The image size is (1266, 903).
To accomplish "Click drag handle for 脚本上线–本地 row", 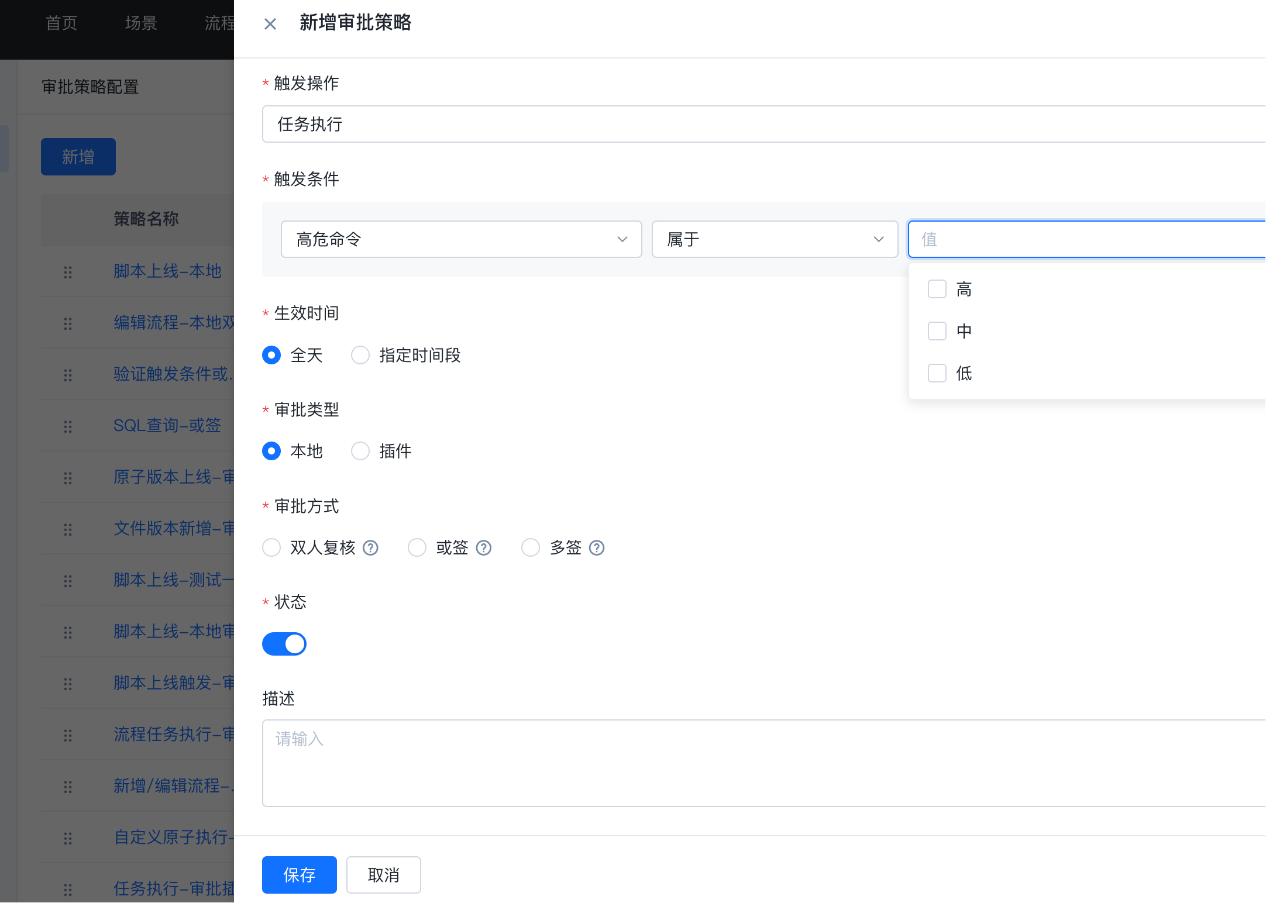I will [68, 272].
